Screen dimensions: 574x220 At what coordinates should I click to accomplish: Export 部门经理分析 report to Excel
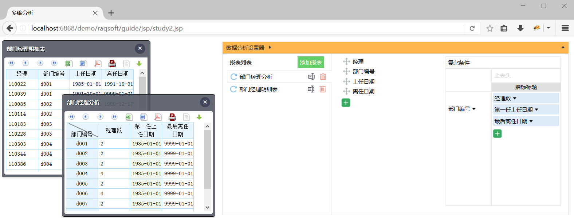tap(128, 117)
